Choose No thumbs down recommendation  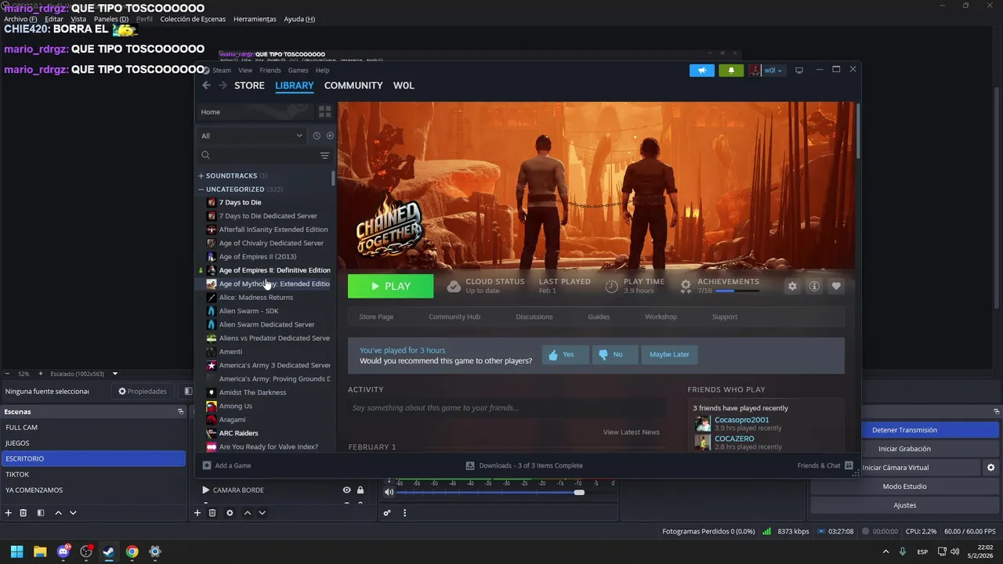coord(615,355)
